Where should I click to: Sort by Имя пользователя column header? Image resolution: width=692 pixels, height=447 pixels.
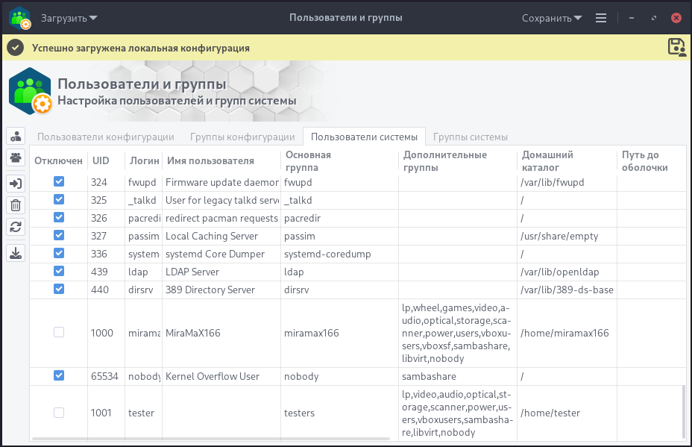[221, 160]
